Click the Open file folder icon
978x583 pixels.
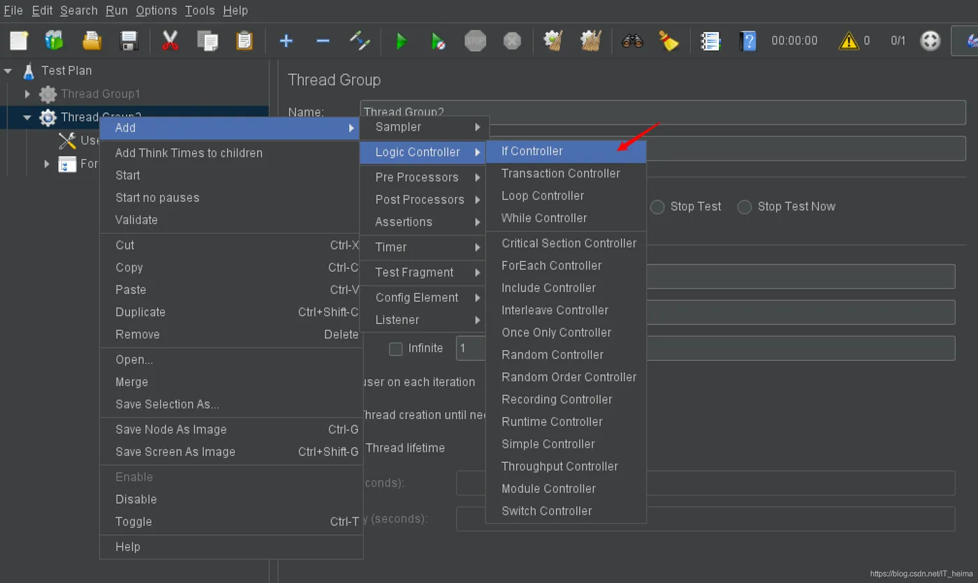click(x=92, y=40)
